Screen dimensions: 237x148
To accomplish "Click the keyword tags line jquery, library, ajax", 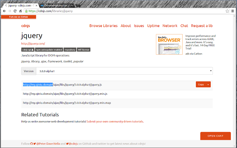I will [52, 61].
